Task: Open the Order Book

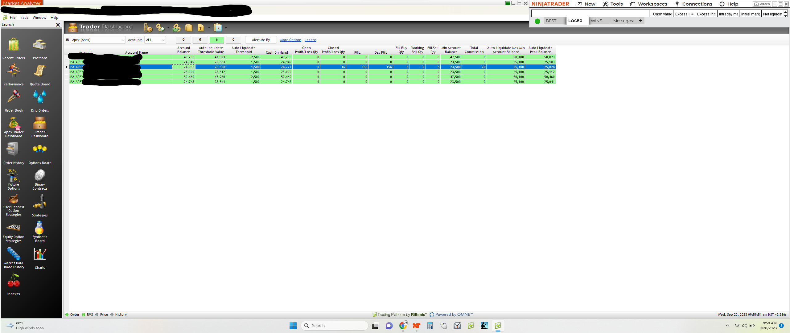Action: pyautogui.click(x=14, y=101)
